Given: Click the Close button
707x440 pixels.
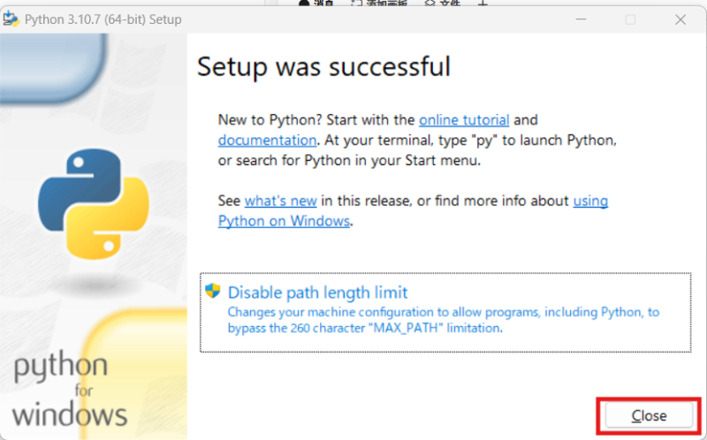Looking at the screenshot, I should point(649,415).
